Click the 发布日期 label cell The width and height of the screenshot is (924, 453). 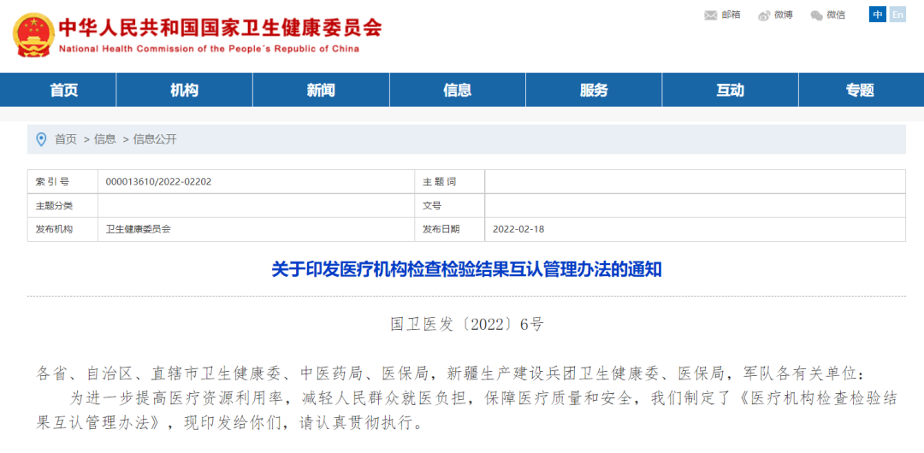point(450,229)
